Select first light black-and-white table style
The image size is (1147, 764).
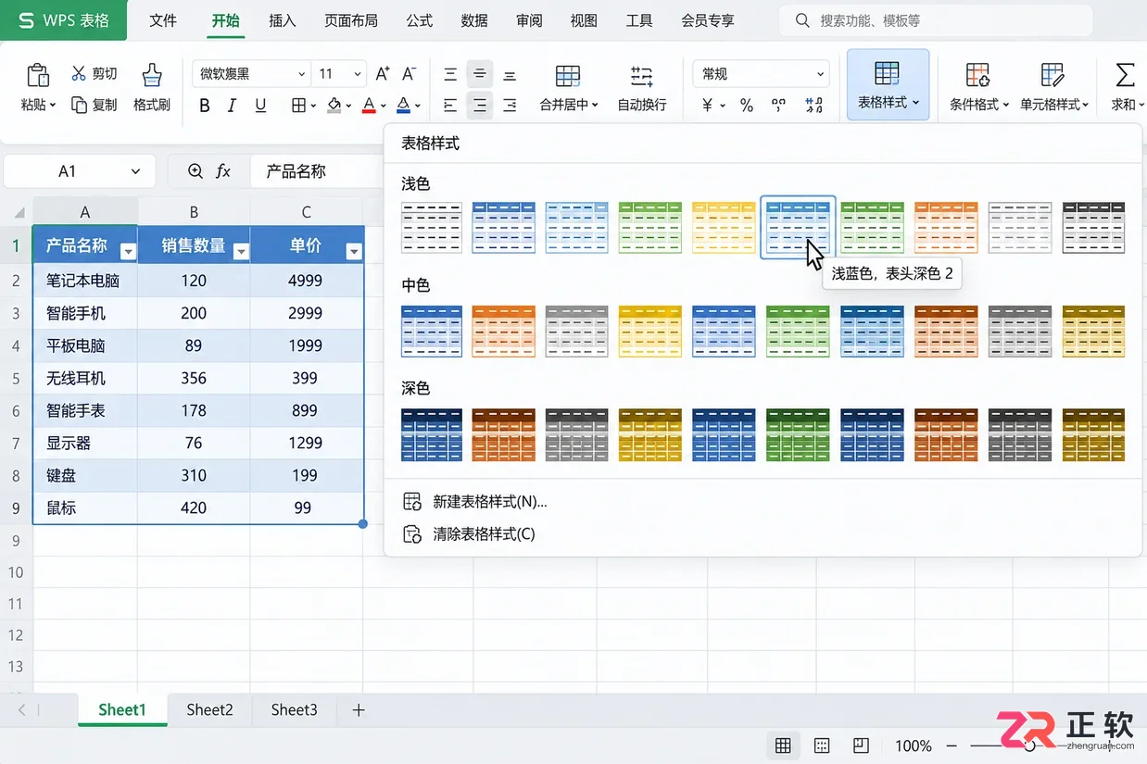tap(432, 227)
